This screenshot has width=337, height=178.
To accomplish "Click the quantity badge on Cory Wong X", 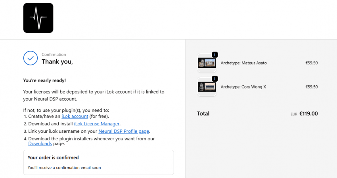I will 214,78.
